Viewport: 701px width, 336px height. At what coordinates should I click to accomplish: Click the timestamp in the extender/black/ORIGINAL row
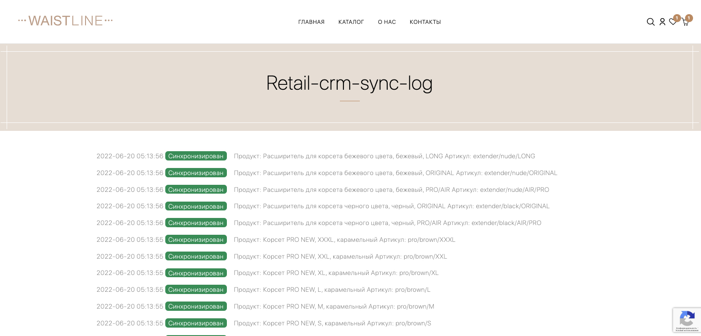130,206
